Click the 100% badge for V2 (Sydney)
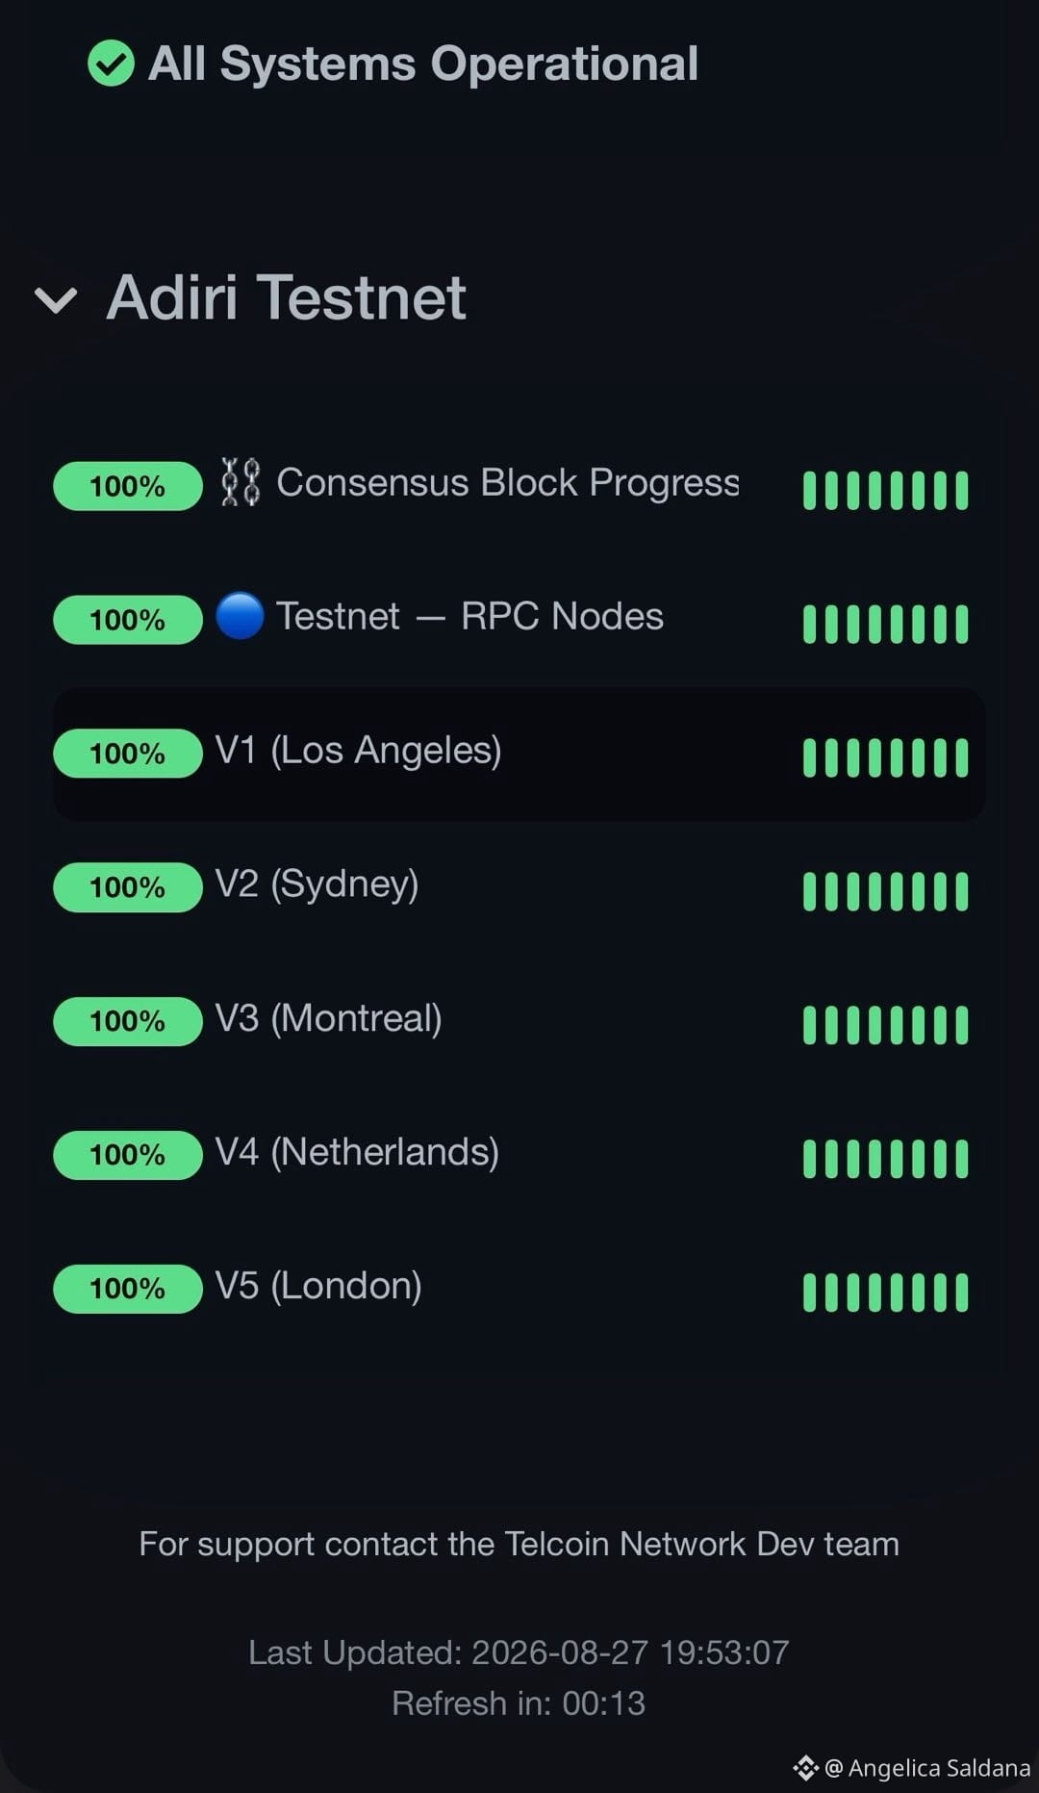Viewport: 1039px width, 1793px height. [128, 887]
